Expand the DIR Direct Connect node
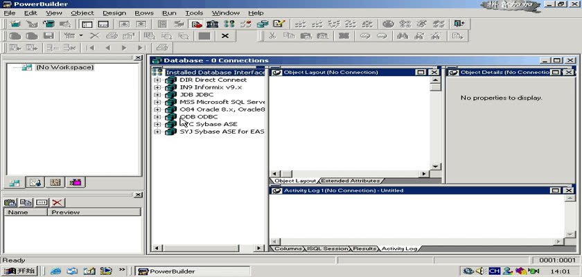 pyautogui.click(x=157, y=80)
